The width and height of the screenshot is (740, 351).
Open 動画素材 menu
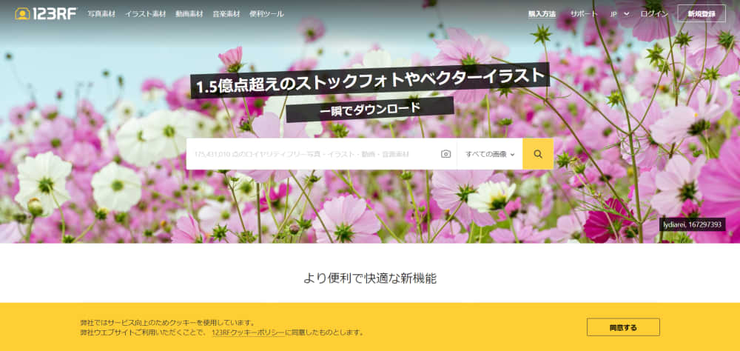[189, 14]
